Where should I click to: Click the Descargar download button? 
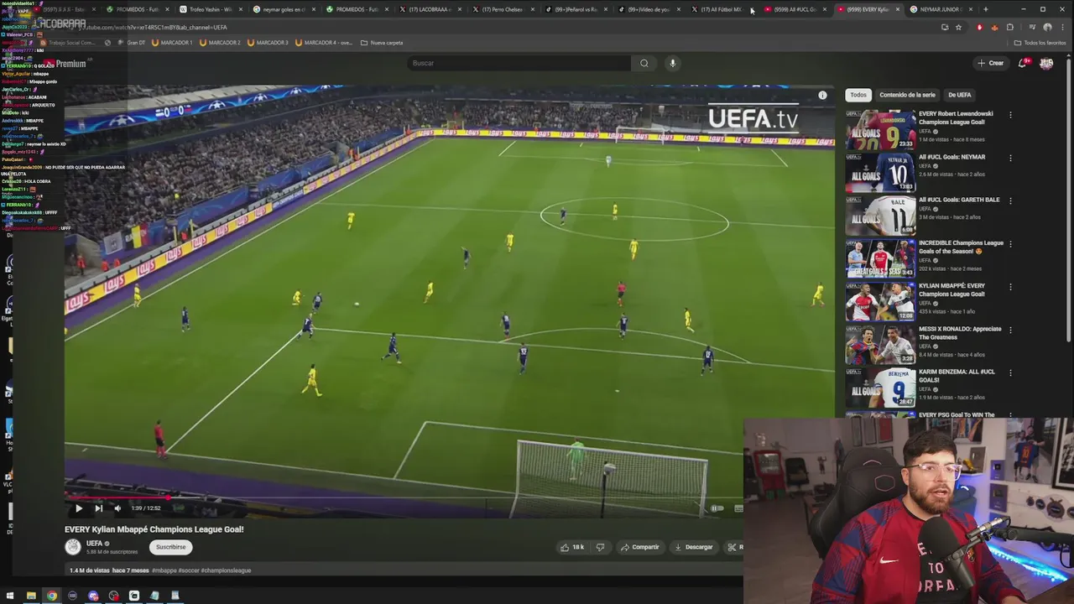pos(694,547)
